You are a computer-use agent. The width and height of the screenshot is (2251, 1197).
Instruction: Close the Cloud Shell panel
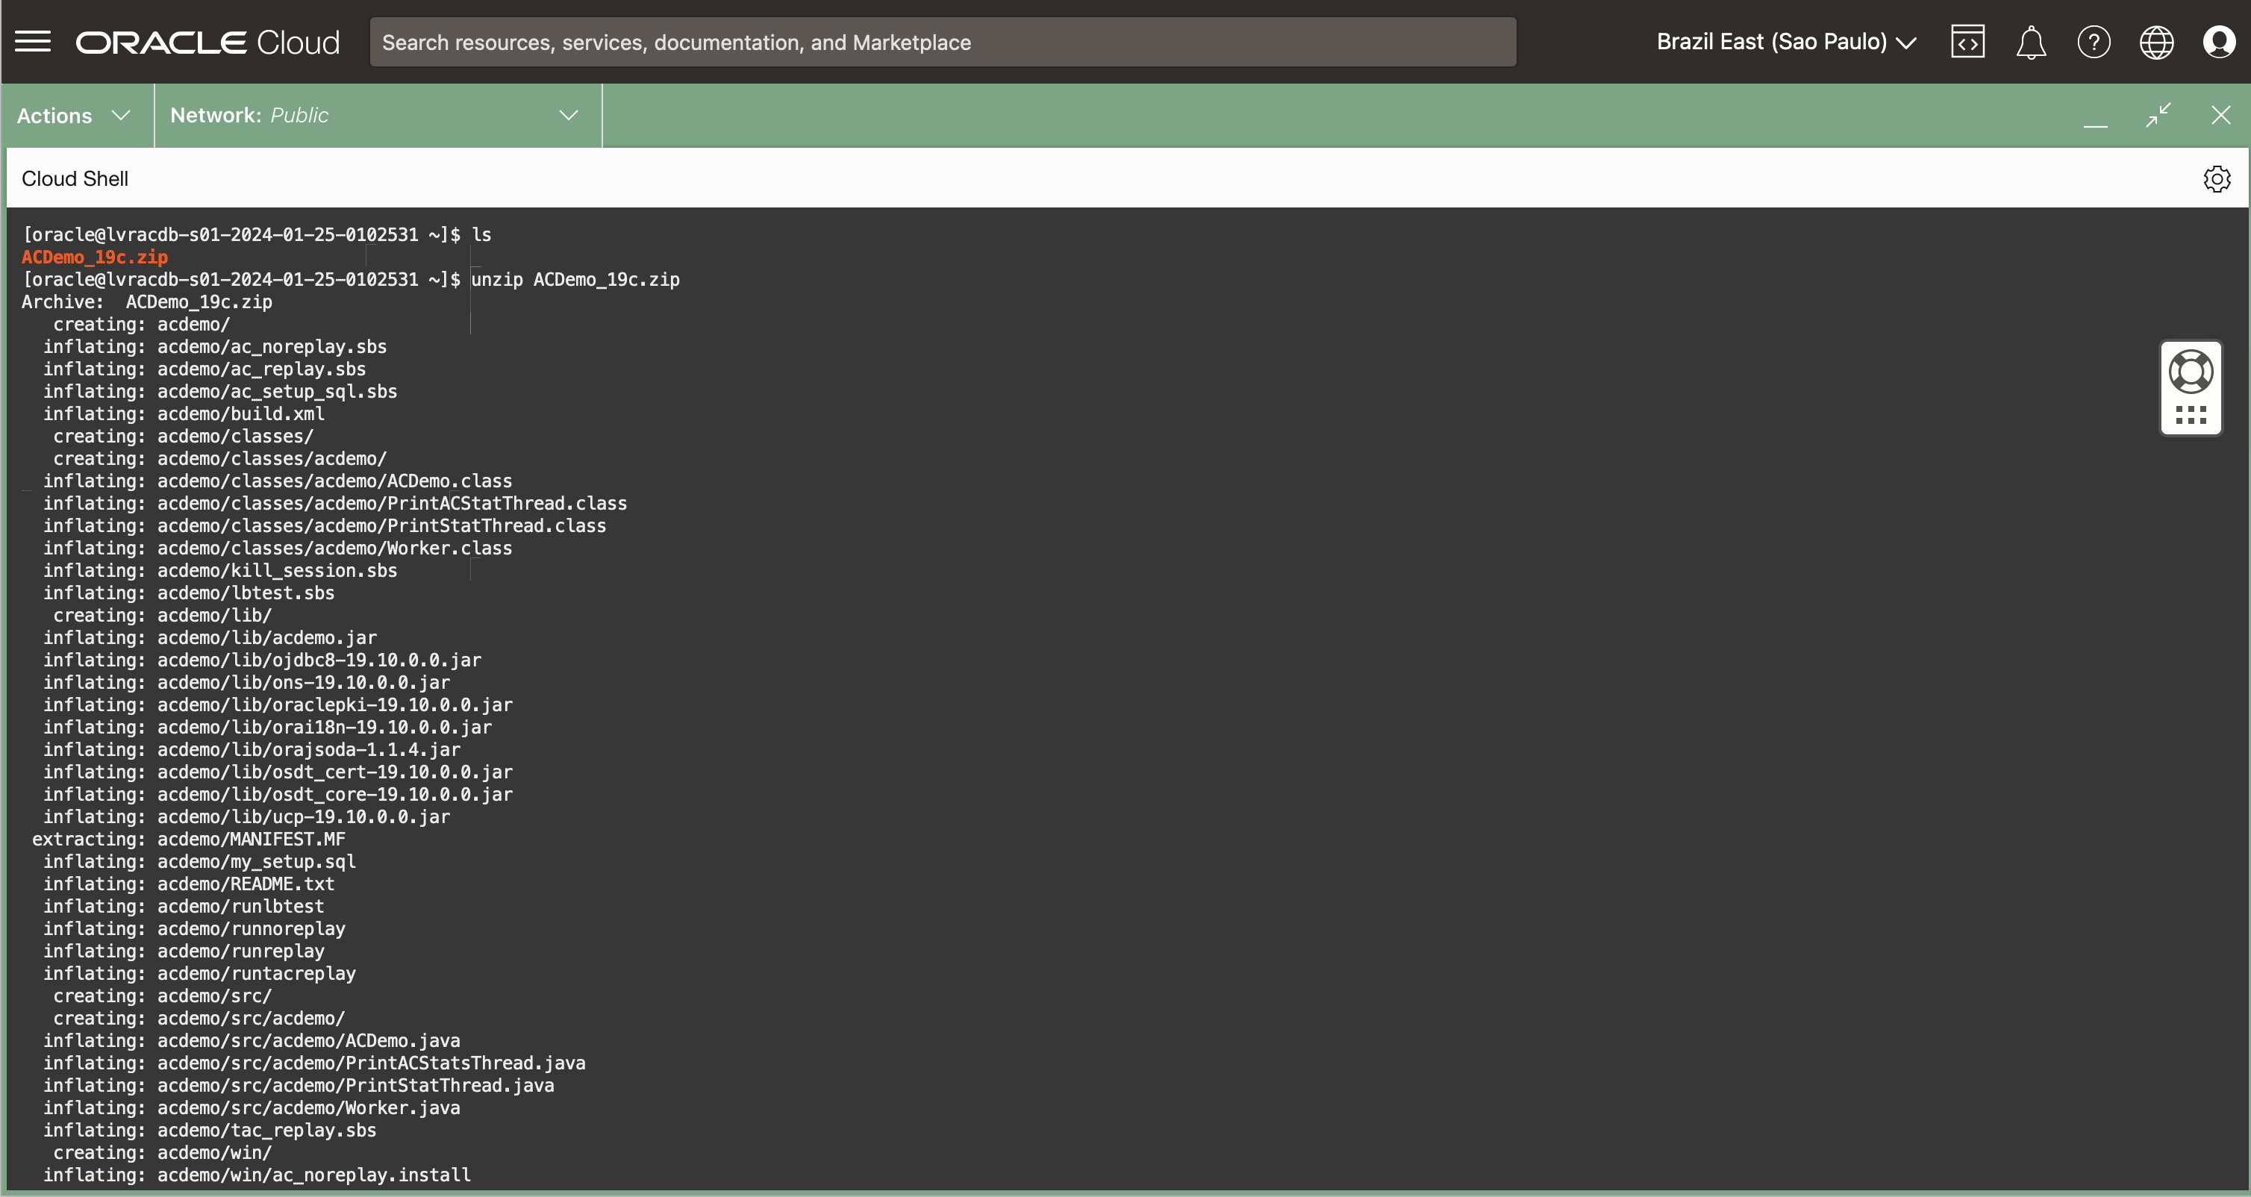pyautogui.click(x=2220, y=116)
